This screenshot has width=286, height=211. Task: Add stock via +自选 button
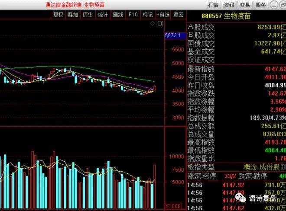[x=163, y=15]
